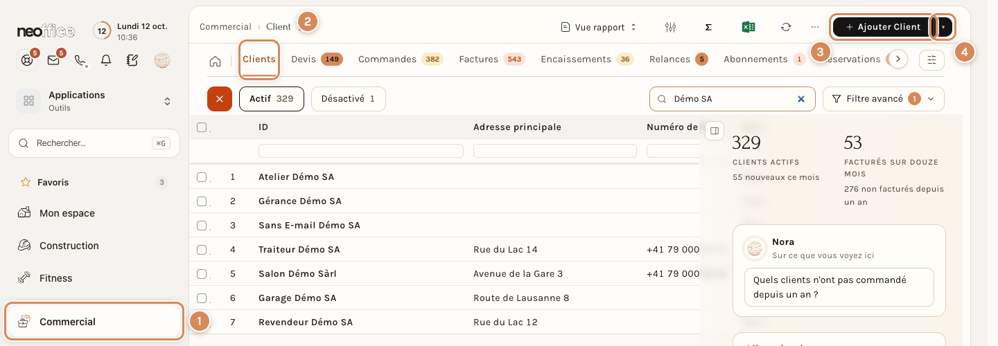998x346 pixels.
Task: Open the three-dots more menu
Action: pyautogui.click(x=815, y=27)
